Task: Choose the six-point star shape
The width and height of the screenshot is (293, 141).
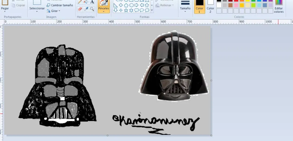Action: [131, 10]
